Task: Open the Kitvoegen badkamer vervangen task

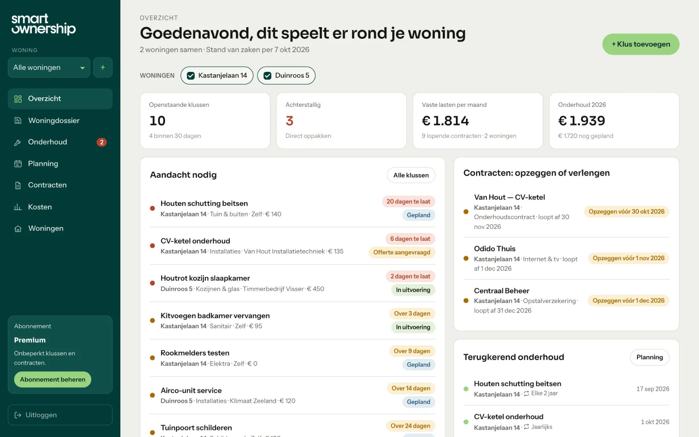Action: pos(292,320)
